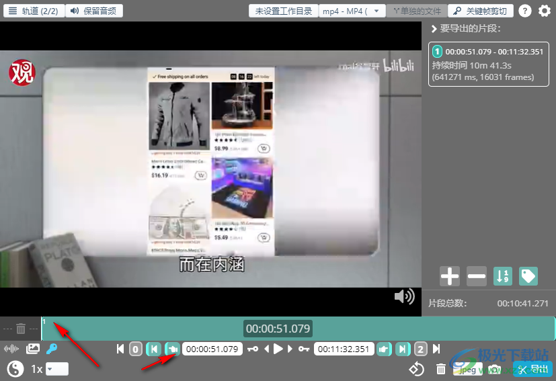Viewport: 556px width, 381px height.
Task: Add a new segment with plus
Action: point(450,276)
